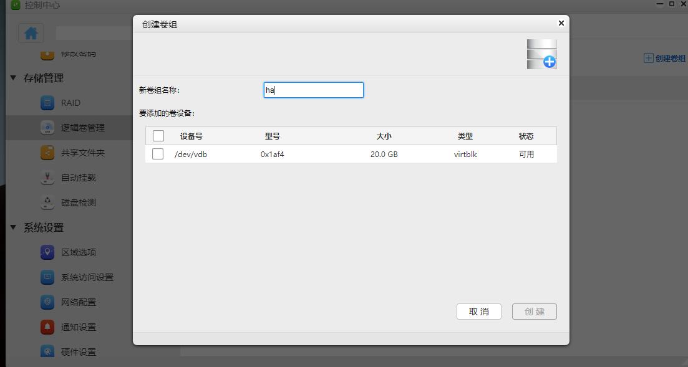
Task: Open the 网络配置 settings icon
Action: coord(47,302)
